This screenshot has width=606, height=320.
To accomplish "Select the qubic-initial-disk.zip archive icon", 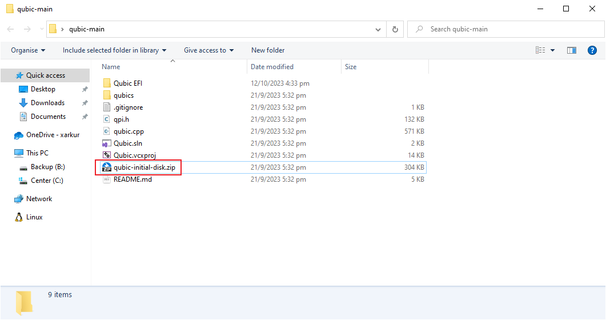I will [107, 167].
